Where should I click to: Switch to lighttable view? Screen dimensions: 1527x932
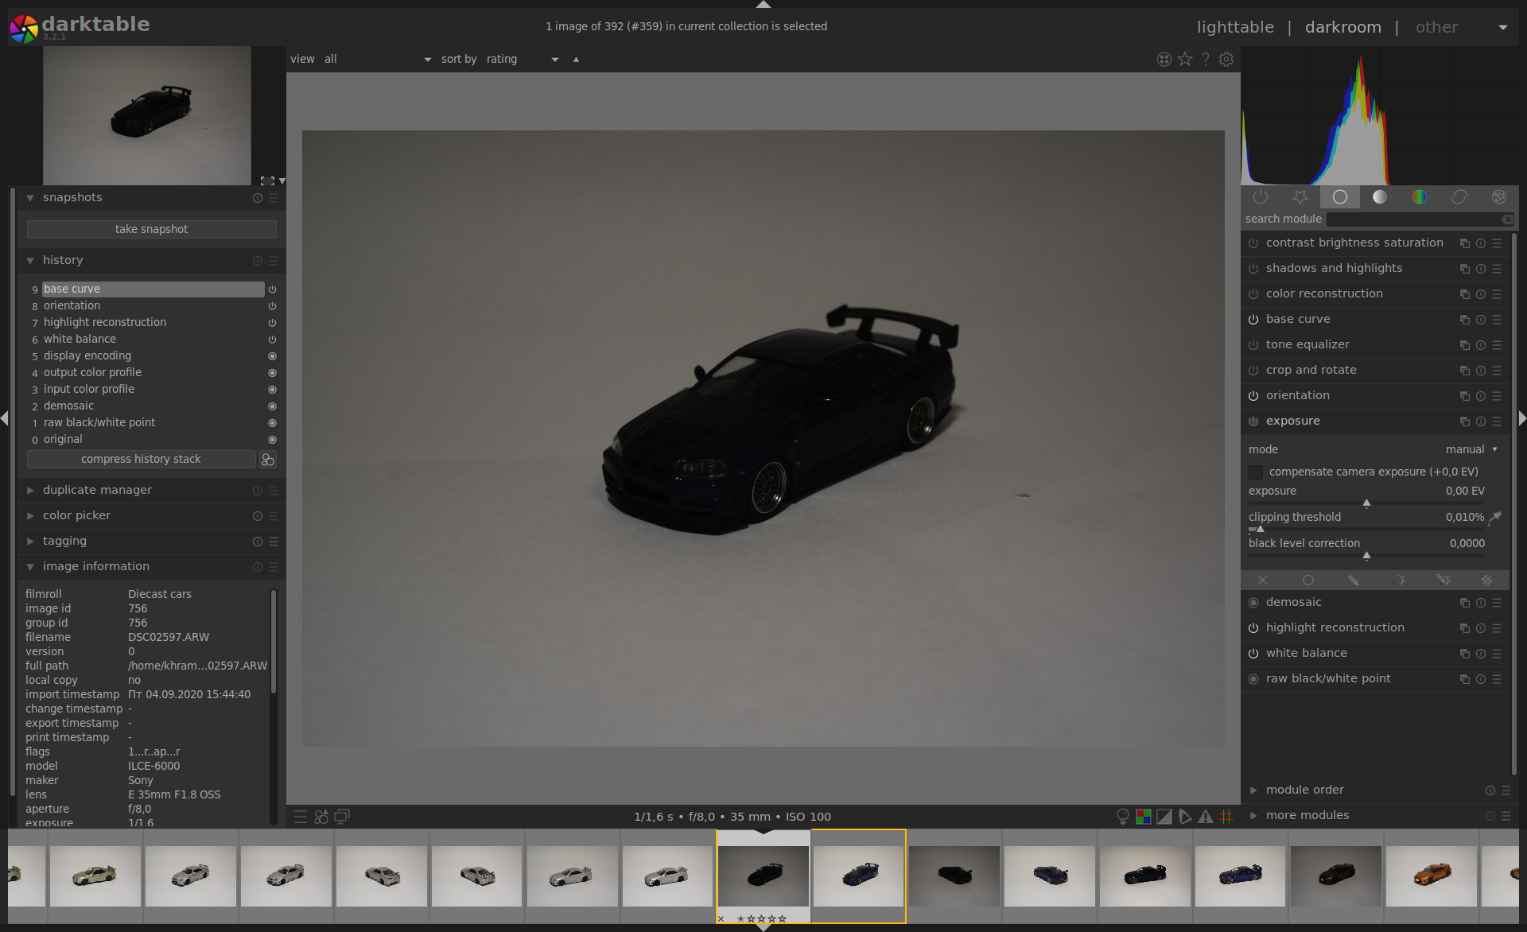point(1235,27)
